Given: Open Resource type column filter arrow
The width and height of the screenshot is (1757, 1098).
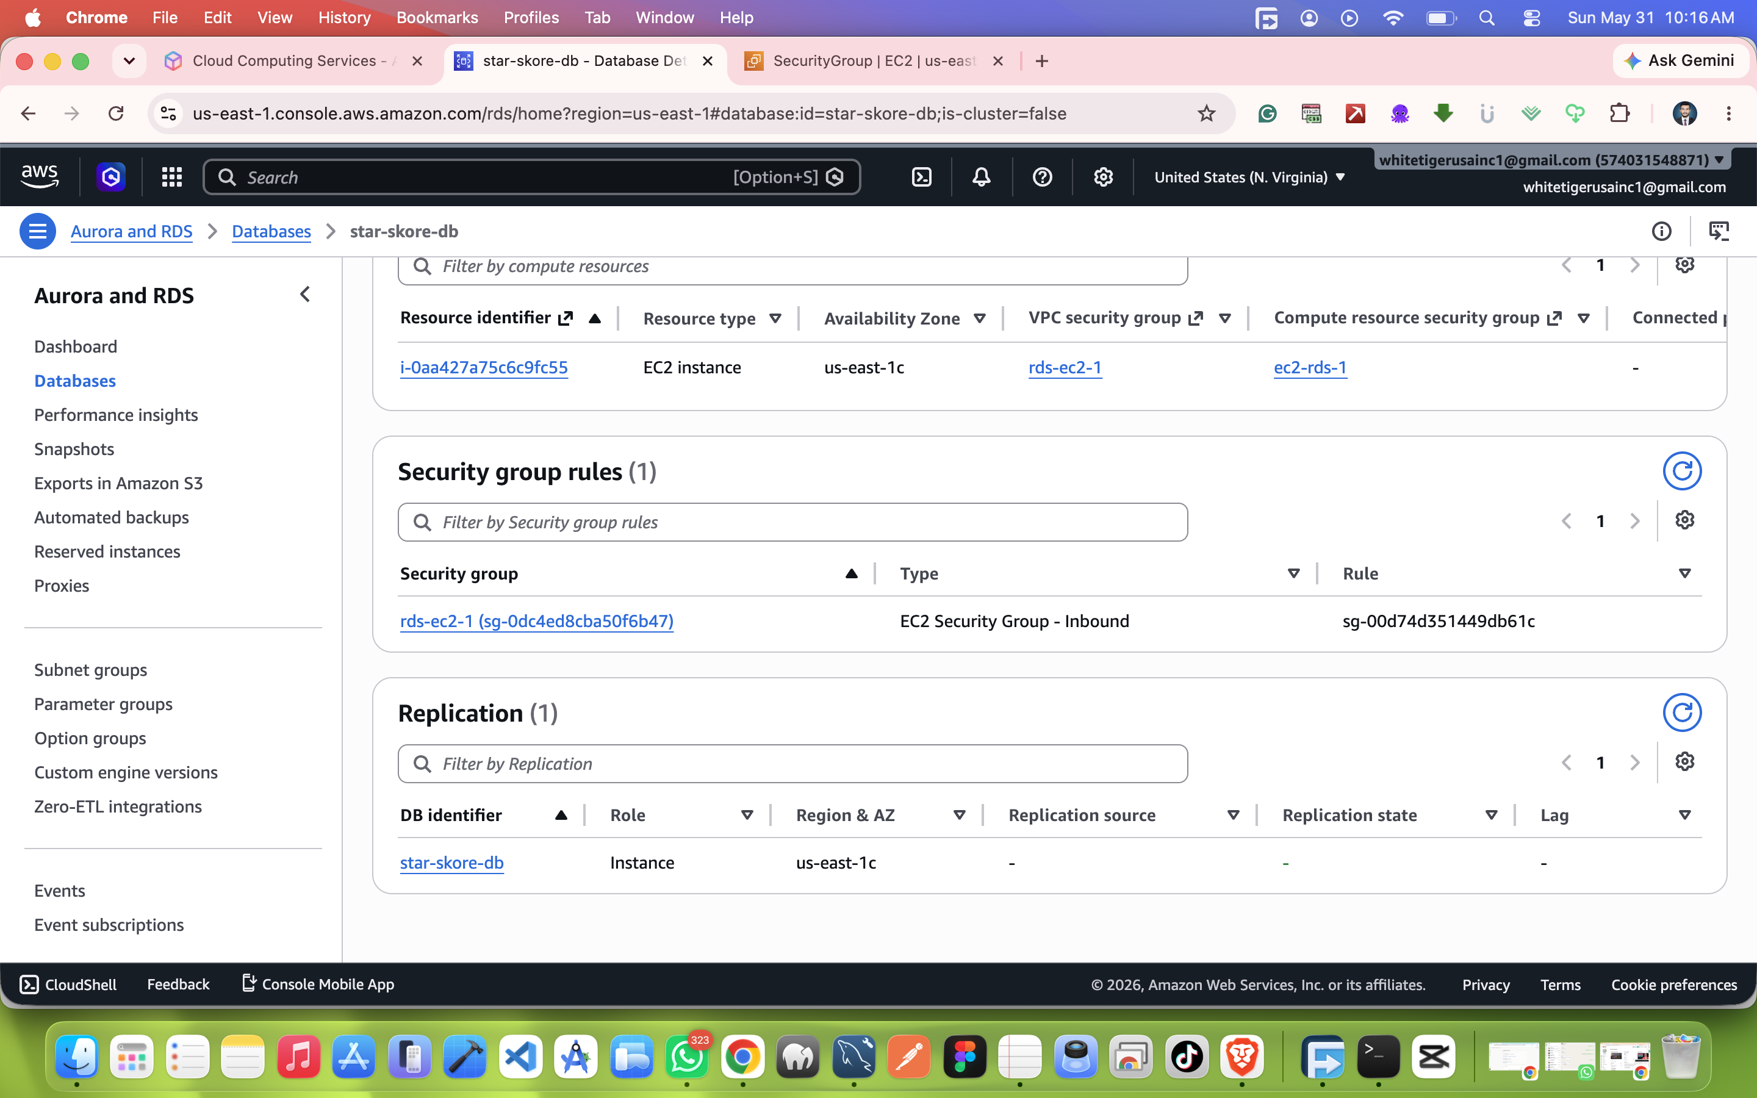Looking at the screenshot, I should (775, 318).
